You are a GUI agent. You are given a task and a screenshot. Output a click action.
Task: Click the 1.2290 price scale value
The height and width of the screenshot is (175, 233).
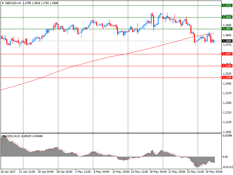227,103
